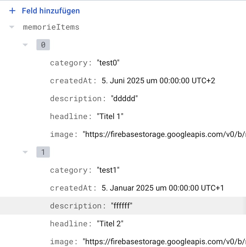Select the memorieItems field name

click(51, 27)
